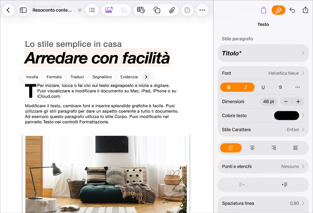Toggle the sidebar view icon
This screenshot has height=213, width=313.
23,10
